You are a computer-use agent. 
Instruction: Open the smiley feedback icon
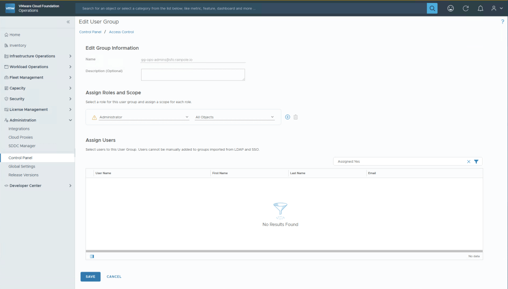pyautogui.click(x=450, y=8)
